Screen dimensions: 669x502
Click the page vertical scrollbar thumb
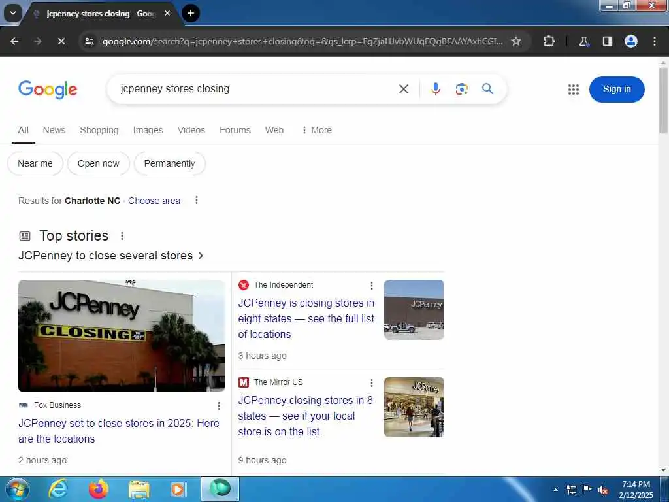click(663, 100)
